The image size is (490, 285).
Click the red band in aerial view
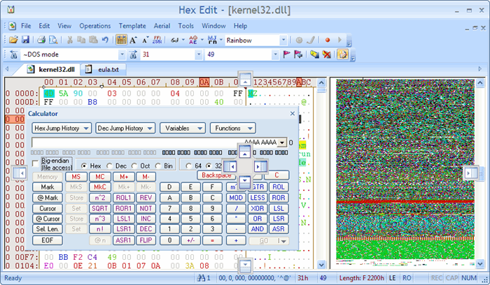405,202
